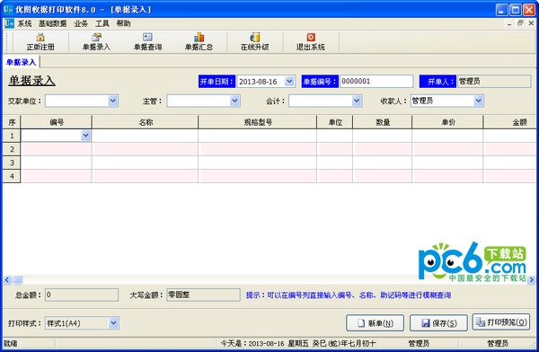Click the 大写金额 field showing 零圆整

pos(204,295)
